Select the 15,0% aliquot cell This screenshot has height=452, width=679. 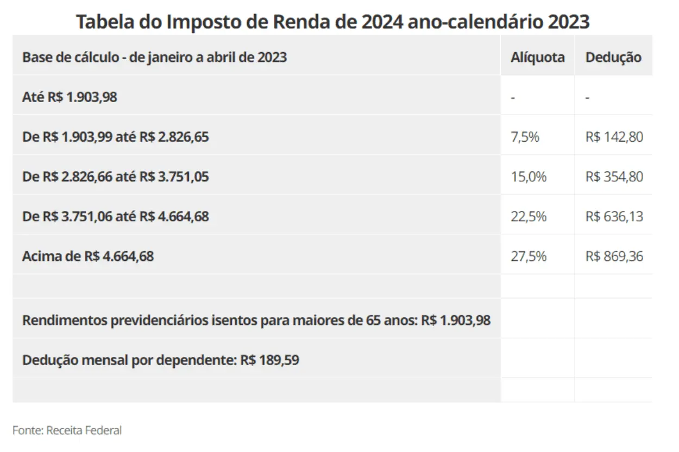pos(528,176)
